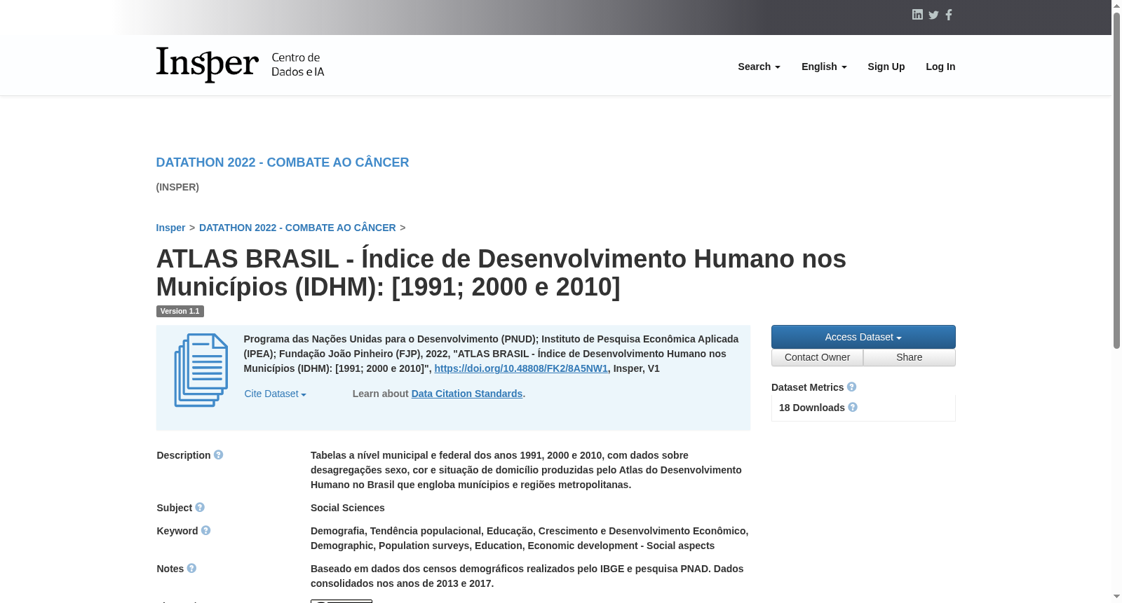Screen dimensions: 1122x603
Task: Open DATATHON 2022 - COMBATE AO CÂNCER heading link
Action: coord(283,162)
